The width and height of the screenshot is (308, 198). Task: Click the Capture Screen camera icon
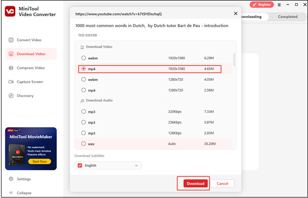(x=11, y=82)
